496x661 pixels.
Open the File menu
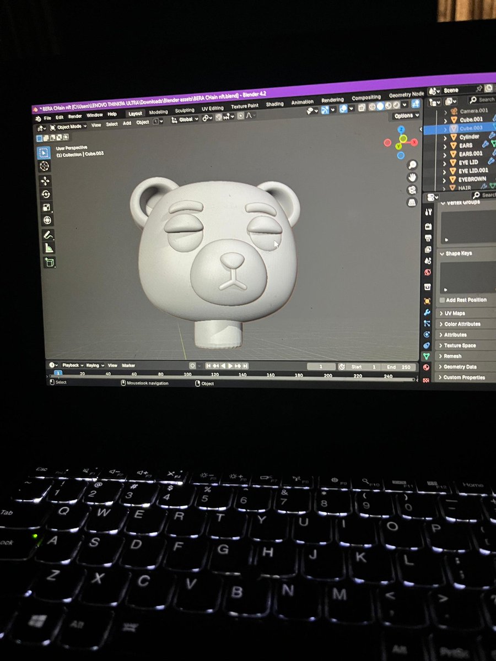(x=47, y=117)
